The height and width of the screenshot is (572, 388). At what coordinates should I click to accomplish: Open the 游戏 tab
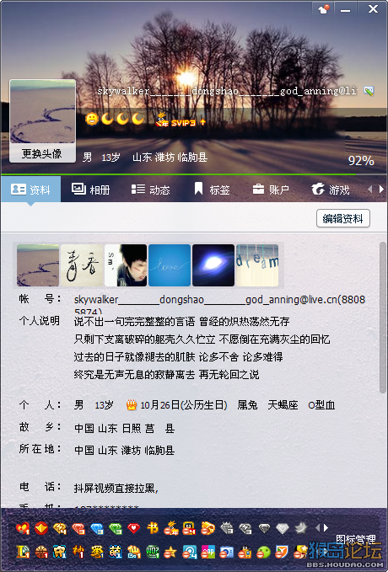click(331, 190)
